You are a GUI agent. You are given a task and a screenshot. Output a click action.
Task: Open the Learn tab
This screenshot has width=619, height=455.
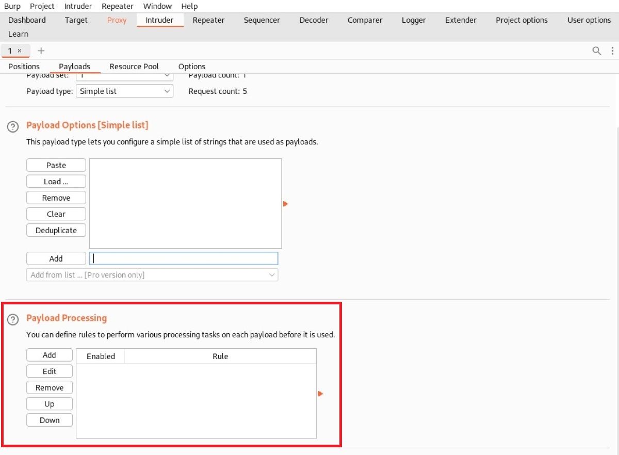(x=18, y=34)
